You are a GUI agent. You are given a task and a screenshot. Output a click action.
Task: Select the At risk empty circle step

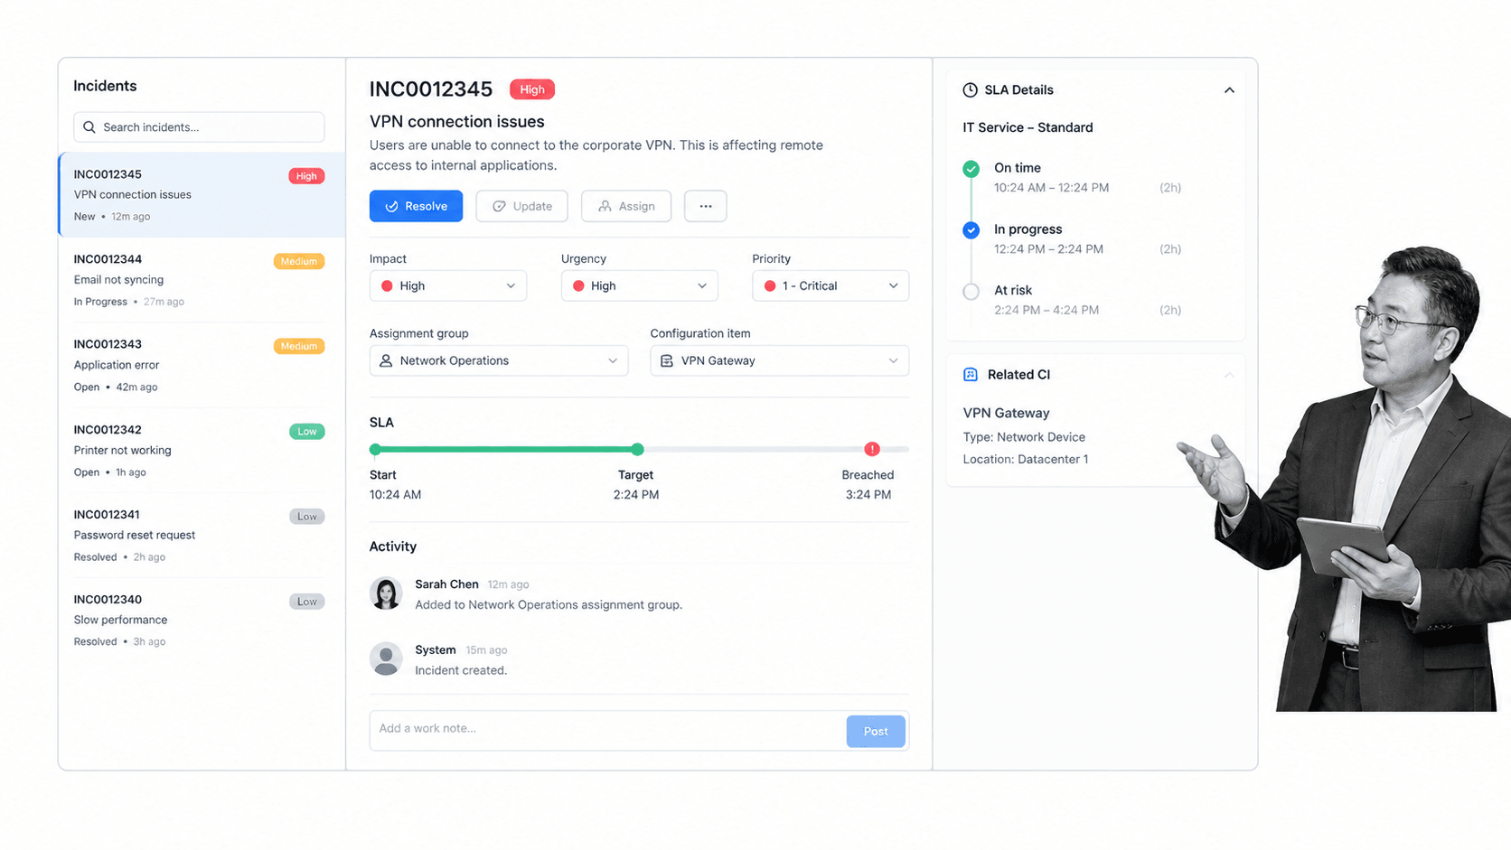[971, 292]
